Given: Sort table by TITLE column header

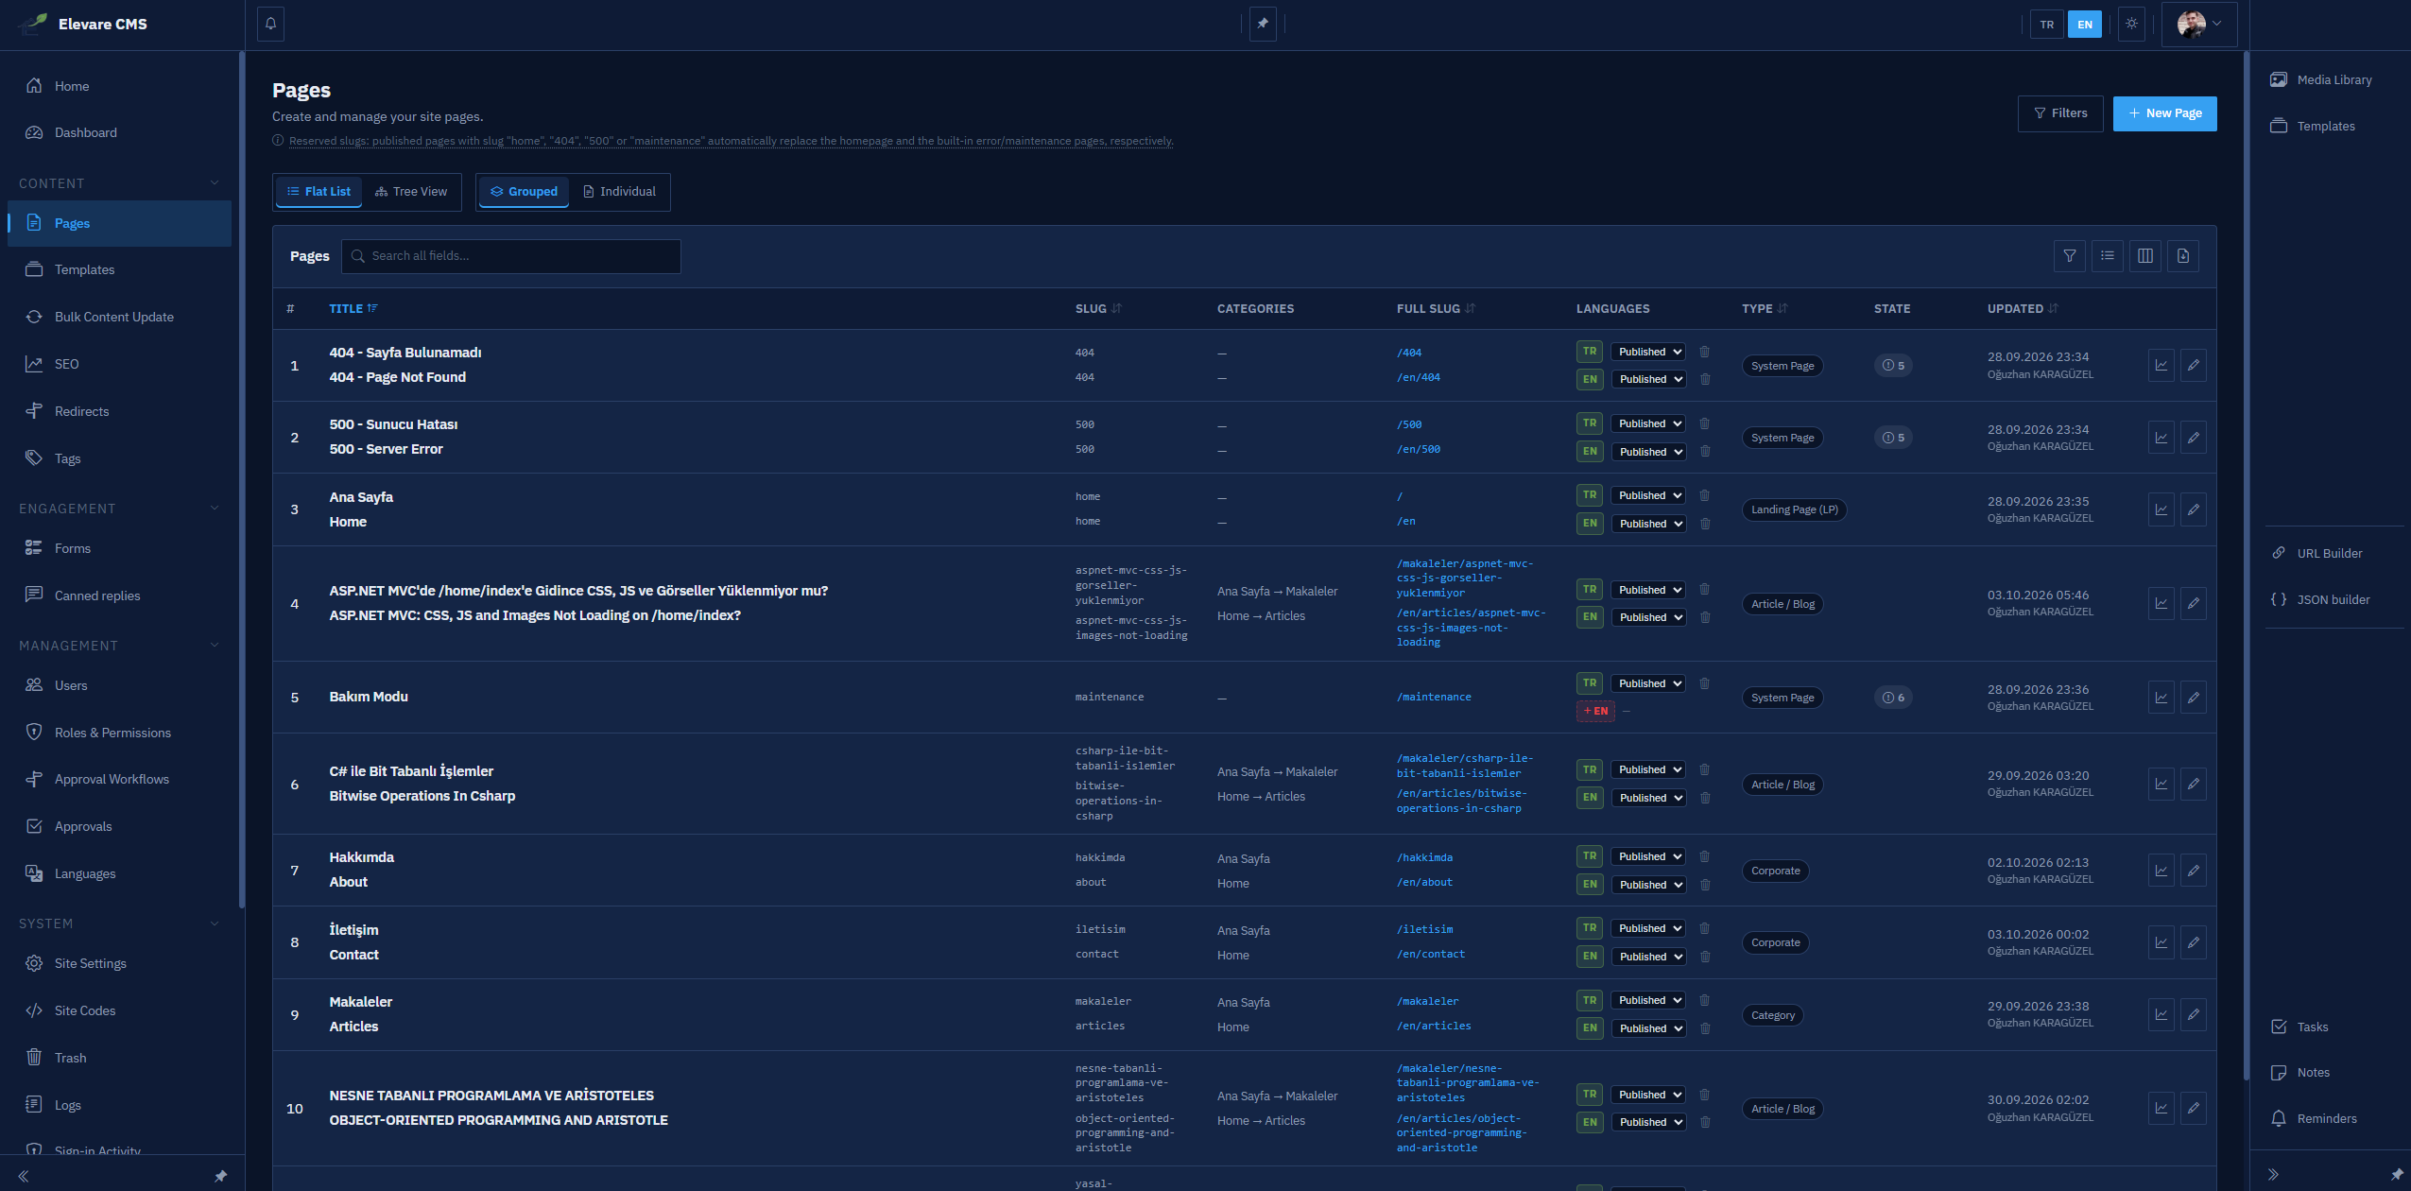Looking at the screenshot, I should click(353, 309).
